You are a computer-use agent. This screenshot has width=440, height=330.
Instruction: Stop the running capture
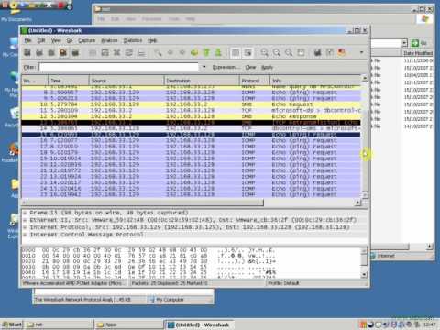63,52
